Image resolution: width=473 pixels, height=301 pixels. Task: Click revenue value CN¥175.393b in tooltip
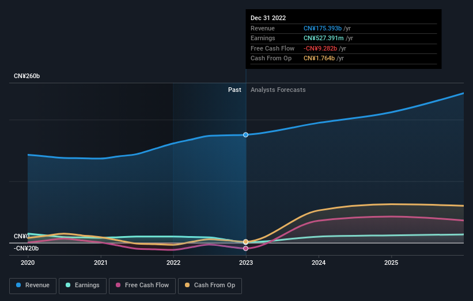click(323, 28)
